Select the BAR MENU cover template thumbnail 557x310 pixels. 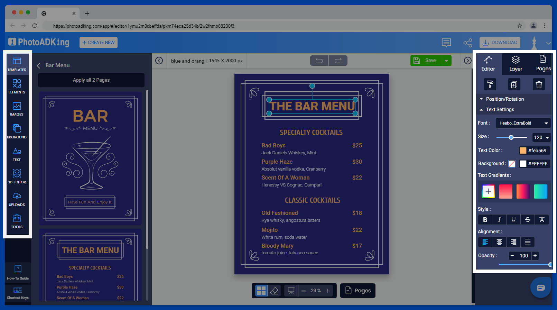[90, 158]
